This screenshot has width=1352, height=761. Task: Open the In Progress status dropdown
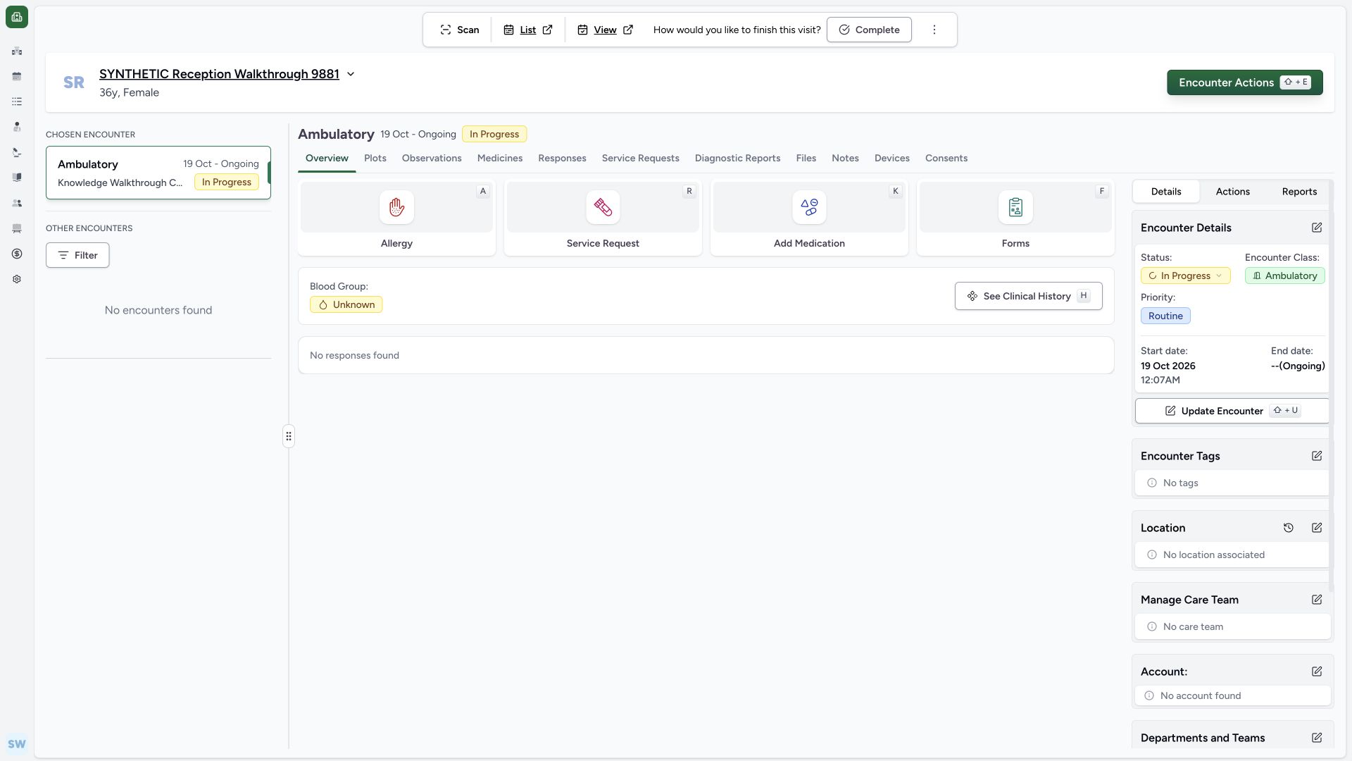click(x=1186, y=276)
